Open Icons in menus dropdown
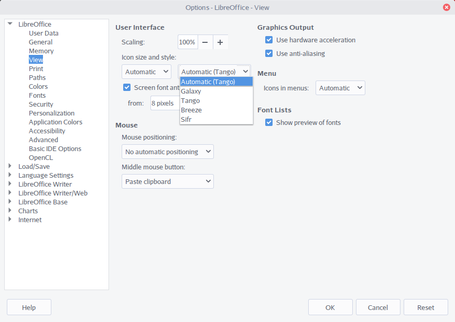The height and width of the screenshot is (322, 455). pyautogui.click(x=340, y=88)
